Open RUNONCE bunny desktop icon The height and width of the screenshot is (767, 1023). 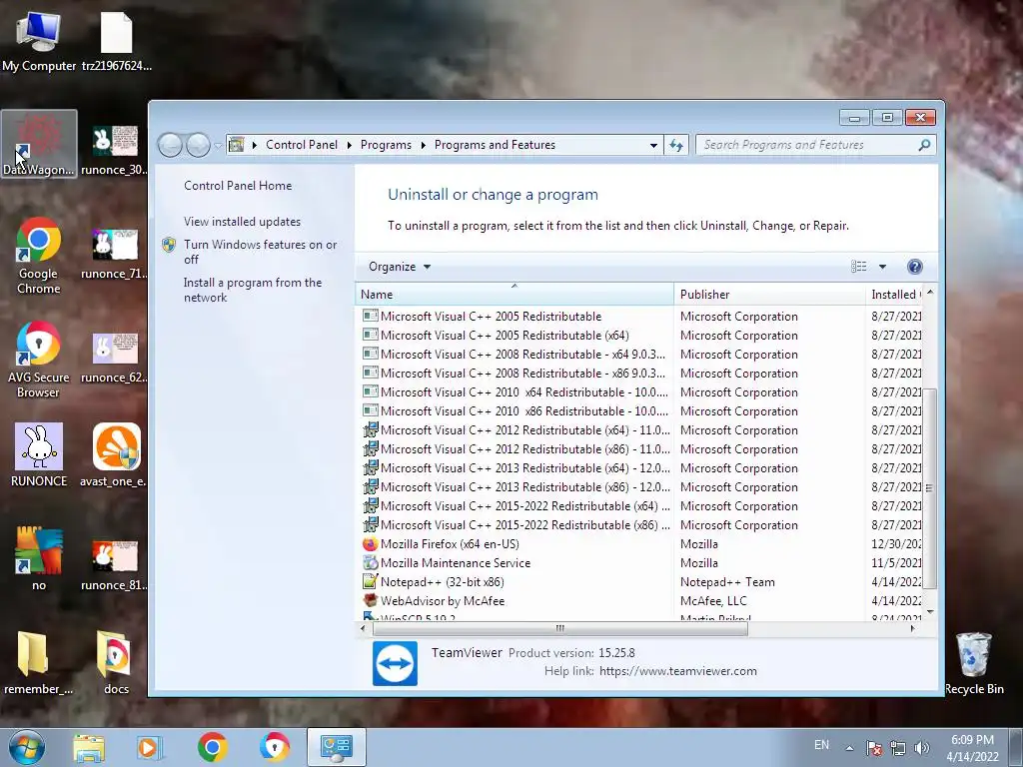(x=39, y=455)
